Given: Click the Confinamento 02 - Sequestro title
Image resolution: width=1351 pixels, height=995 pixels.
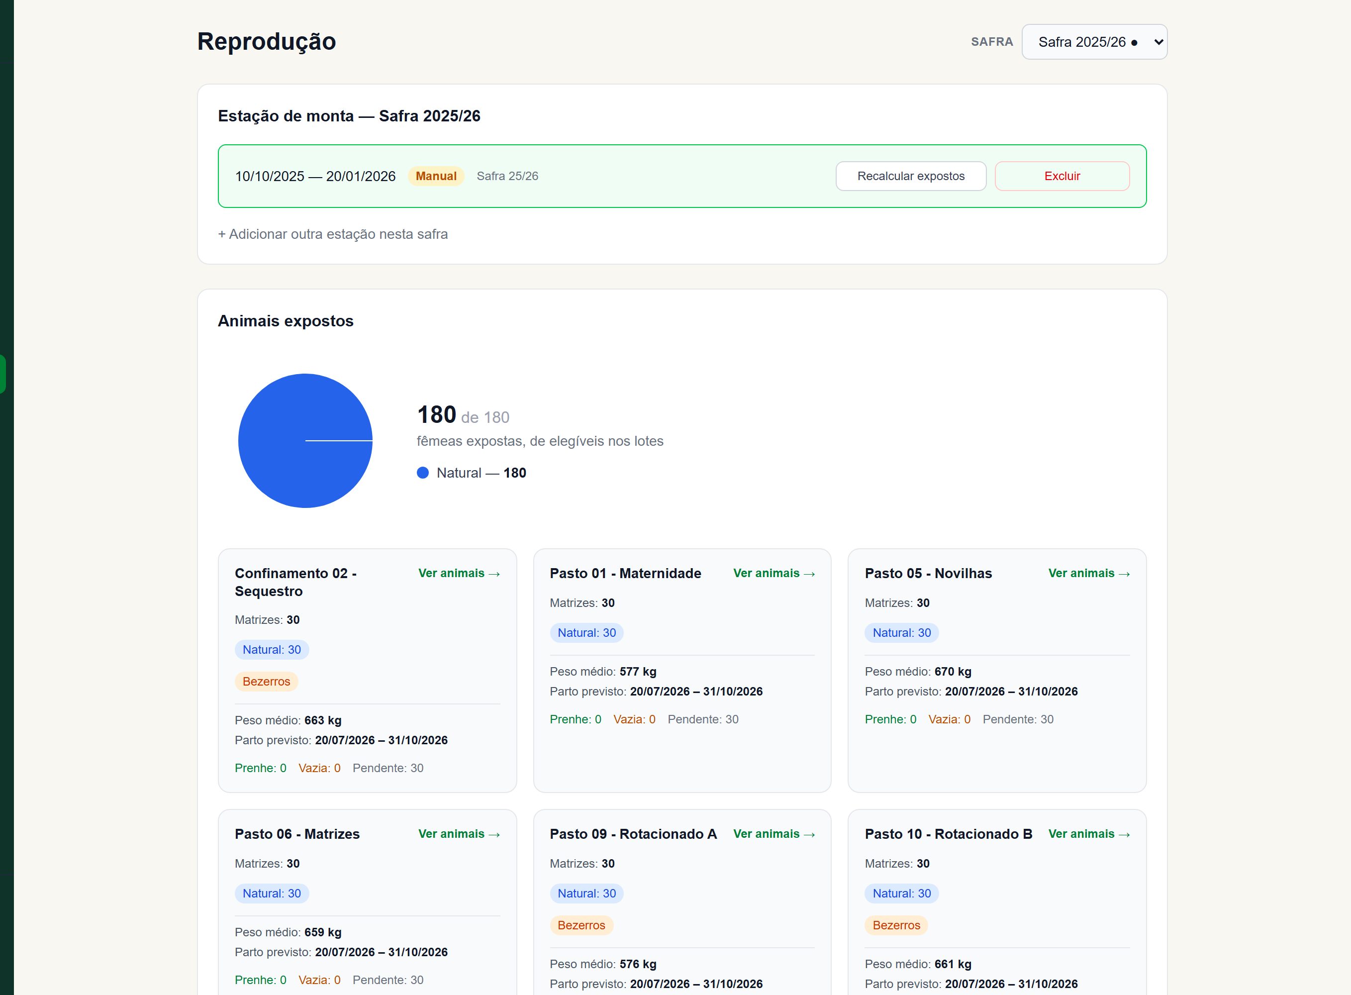Looking at the screenshot, I should point(295,583).
